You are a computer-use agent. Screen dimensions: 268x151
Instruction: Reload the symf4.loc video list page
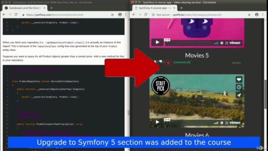146,15
